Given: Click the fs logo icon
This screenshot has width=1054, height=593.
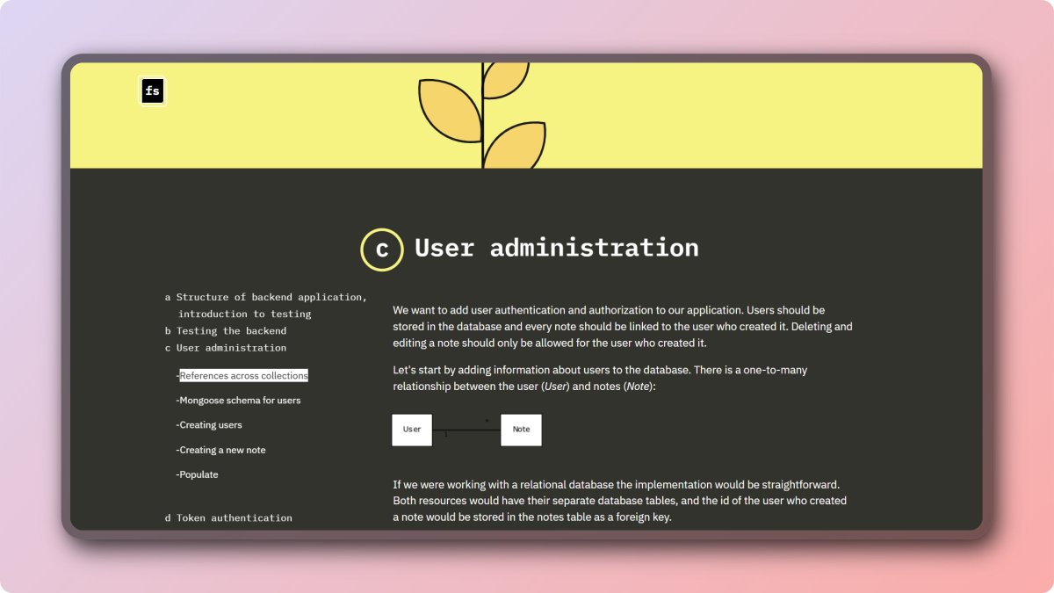Looking at the screenshot, I should point(153,91).
